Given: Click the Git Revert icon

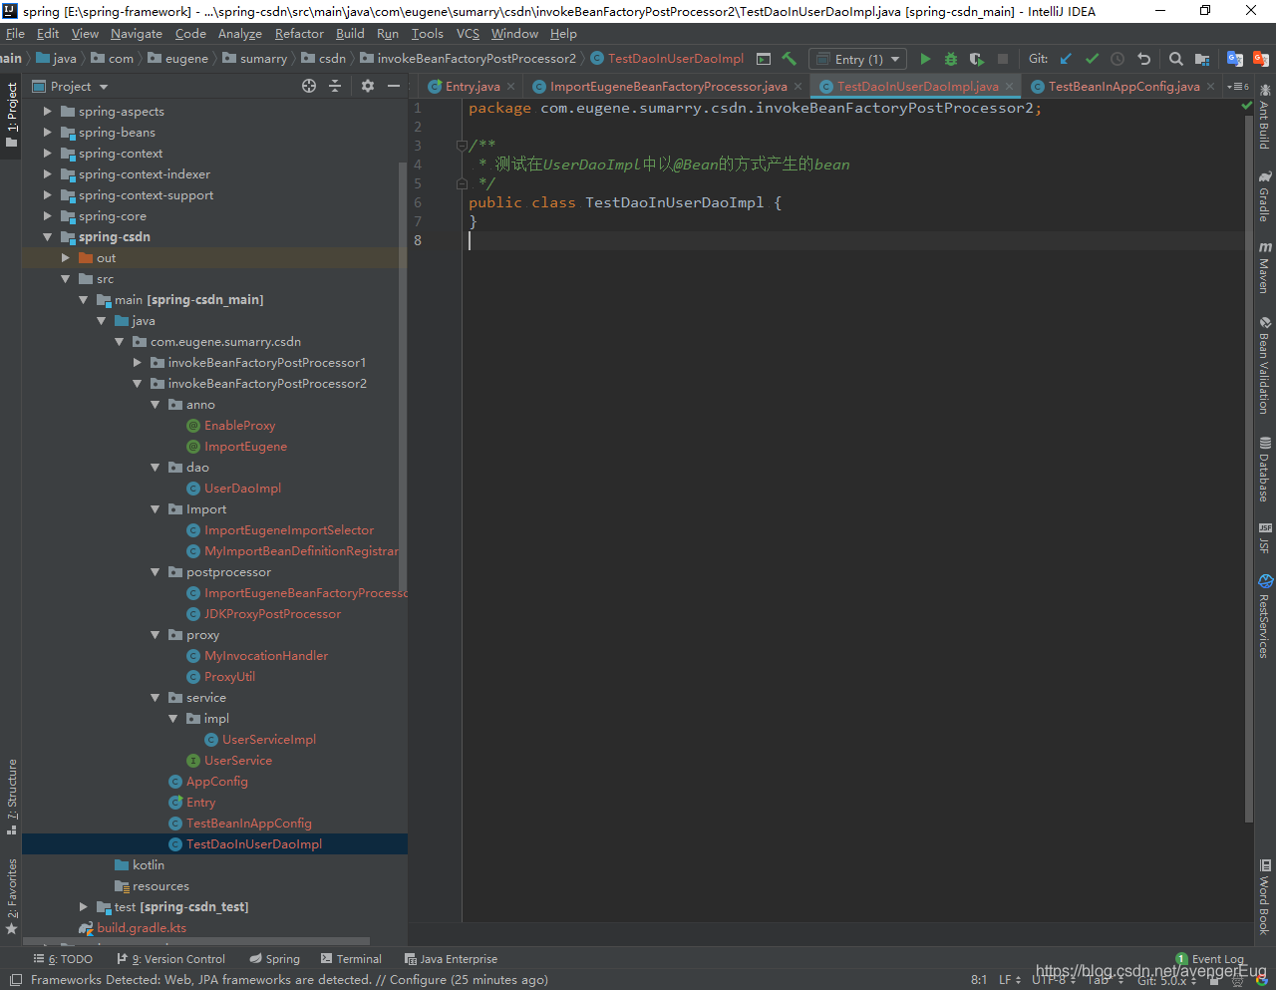Looking at the screenshot, I should click(x=1143, y=59).
